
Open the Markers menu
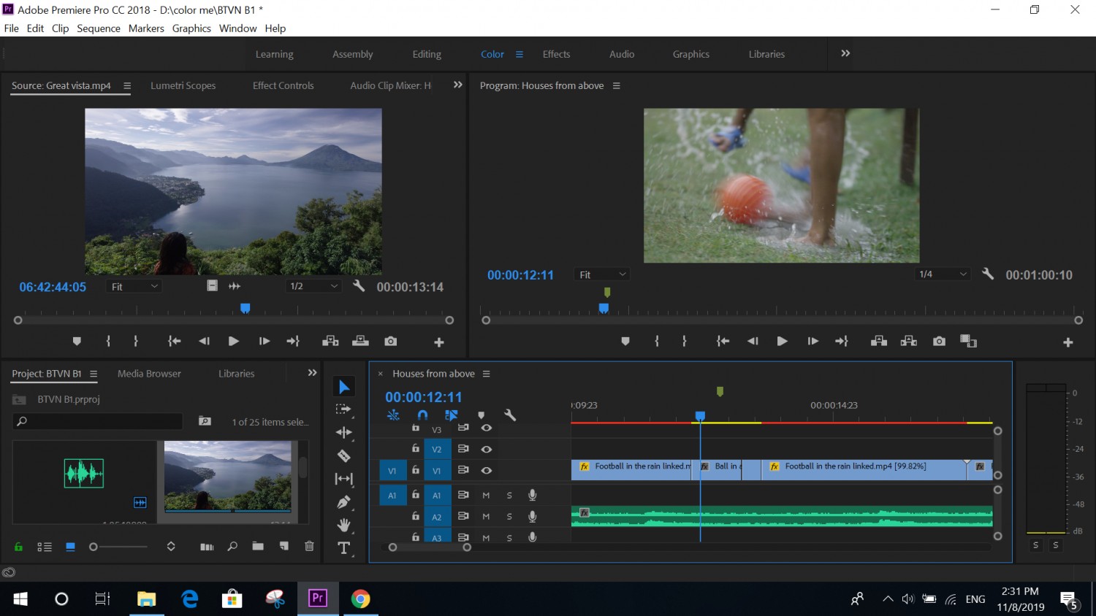pyautogui.click(x=146, y=28)
